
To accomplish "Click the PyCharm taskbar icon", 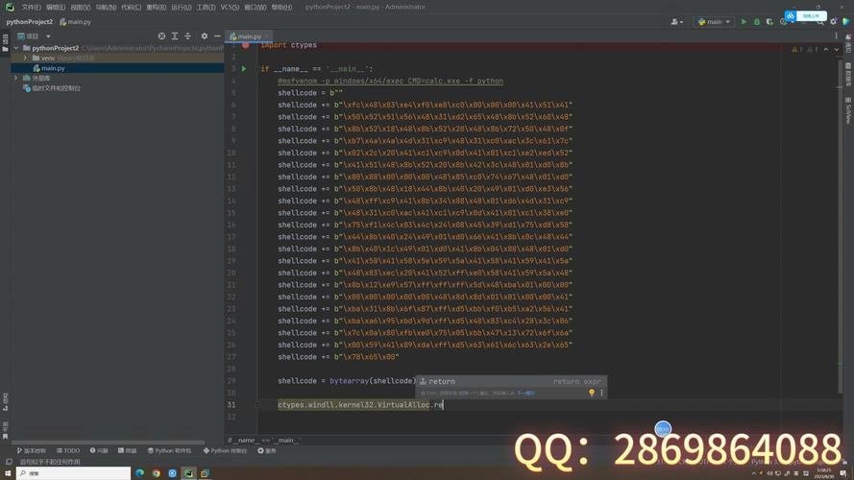I will (188, 473).
